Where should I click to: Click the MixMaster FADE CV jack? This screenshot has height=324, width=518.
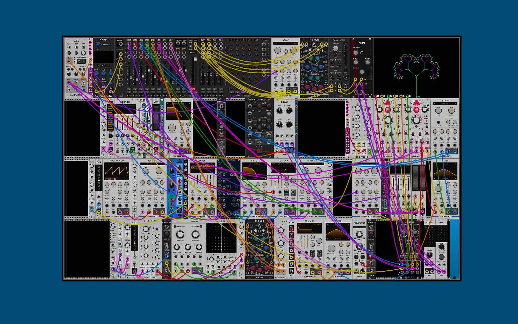121,44
